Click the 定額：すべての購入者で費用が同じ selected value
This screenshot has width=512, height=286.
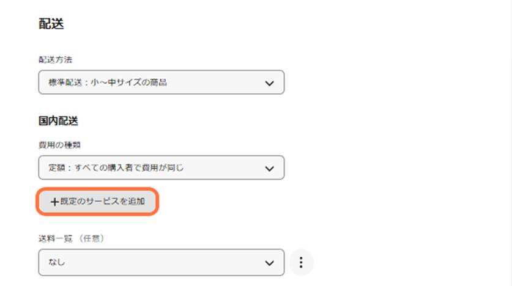pos(116,167)
